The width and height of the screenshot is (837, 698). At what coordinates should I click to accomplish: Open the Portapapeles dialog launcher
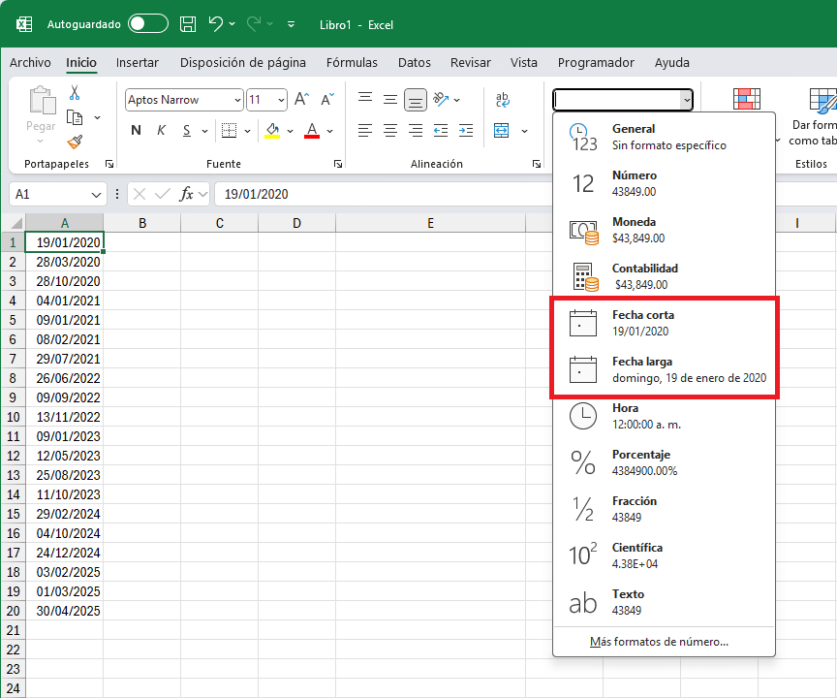click(109, 164)
